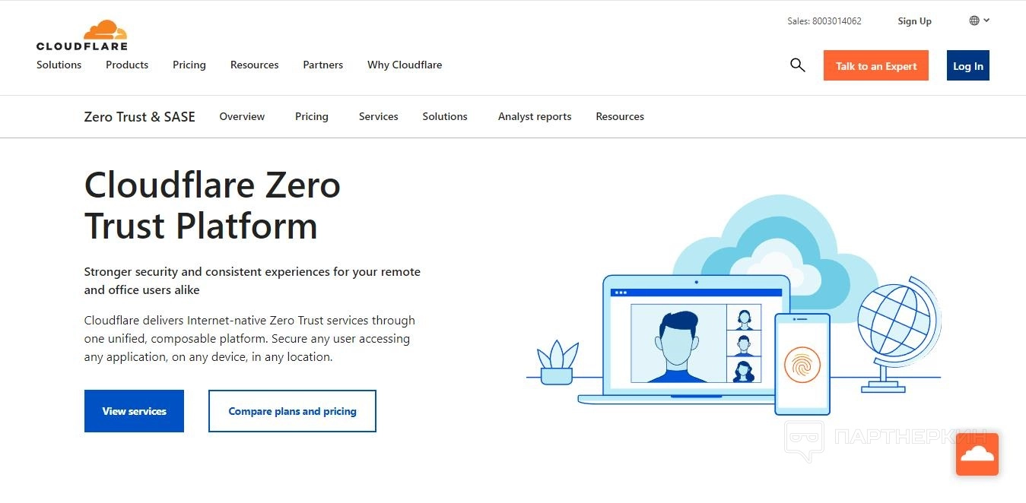Open the Solutions top menu
This screenshot has width=1026, height=503.
[x=59, y=65]
